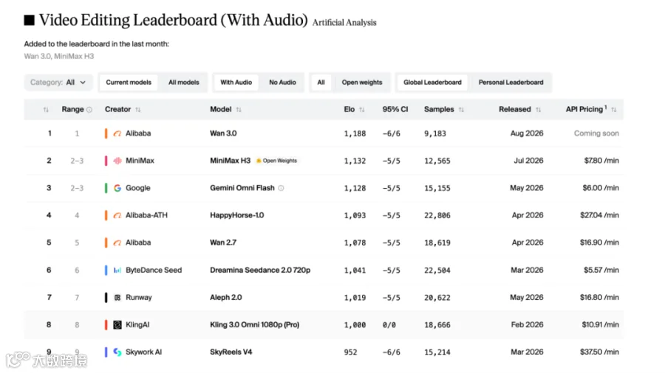This screenshot has height=373, width=665.
Task: Open the HappyHorse-1.0 model entry
Action: (236, 215)
